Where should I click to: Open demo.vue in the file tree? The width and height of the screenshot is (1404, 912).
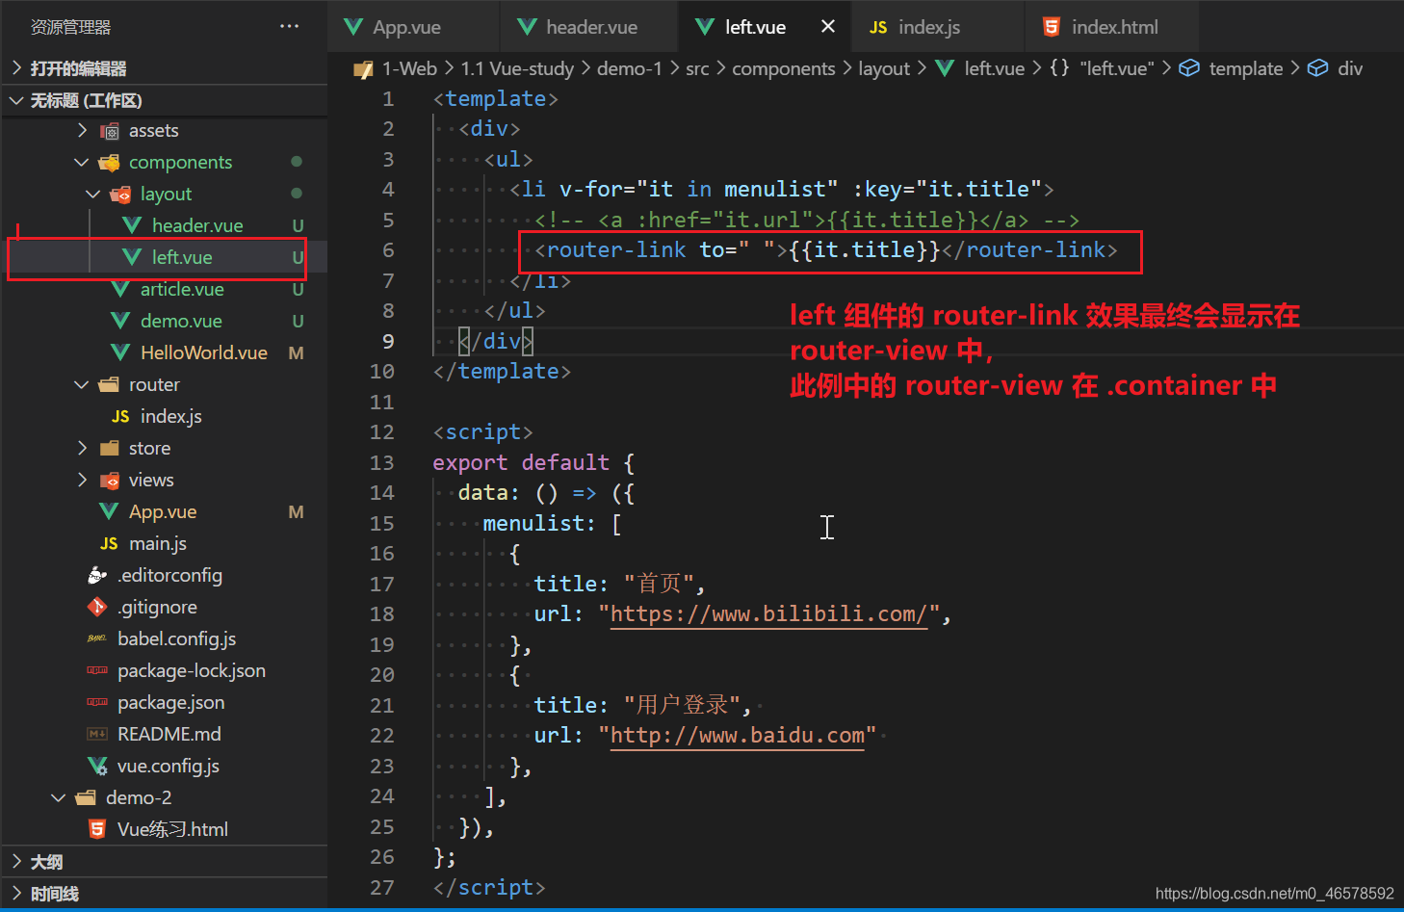[181, 321]
